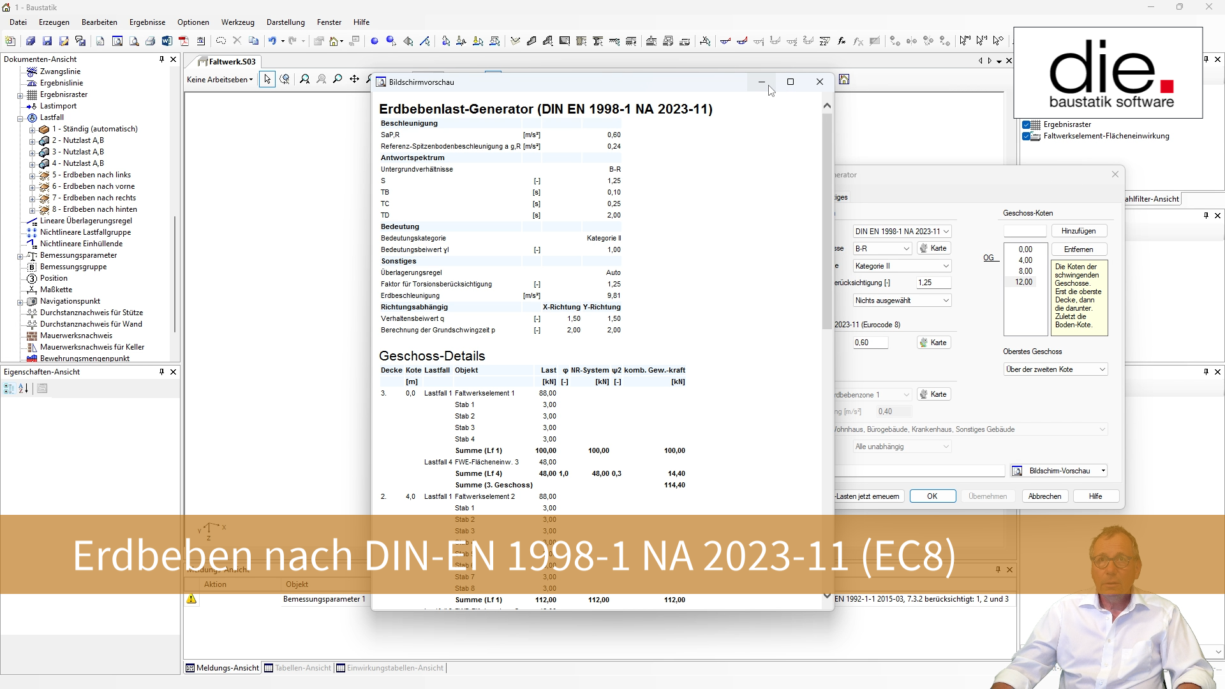Click the Hilfe button
This screenshot has width=1225, height=689.
pyautogui.click(x=1095, y=496)
